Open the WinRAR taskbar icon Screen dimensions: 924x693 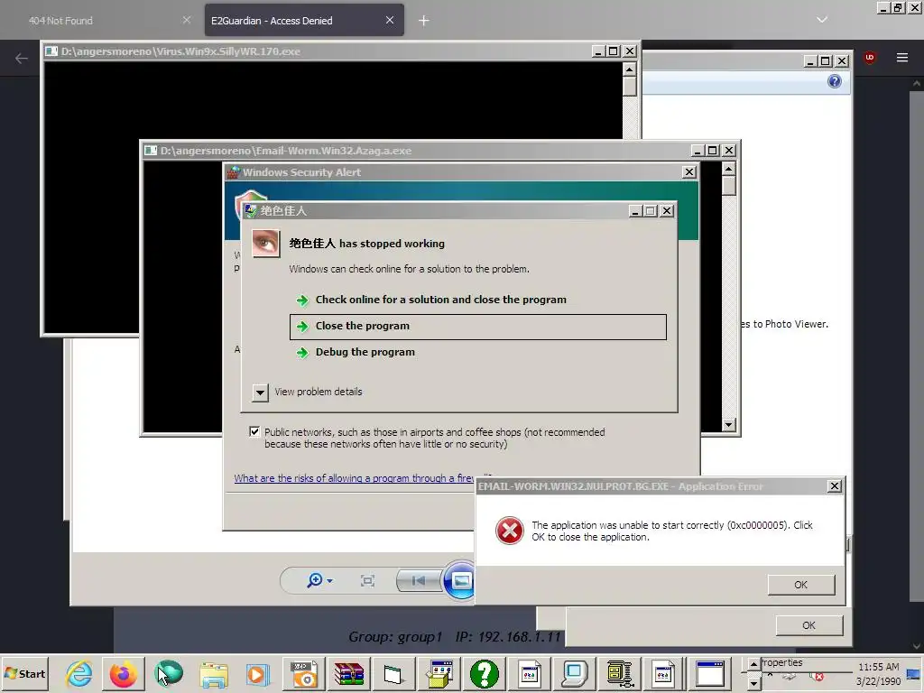(349, 674)
